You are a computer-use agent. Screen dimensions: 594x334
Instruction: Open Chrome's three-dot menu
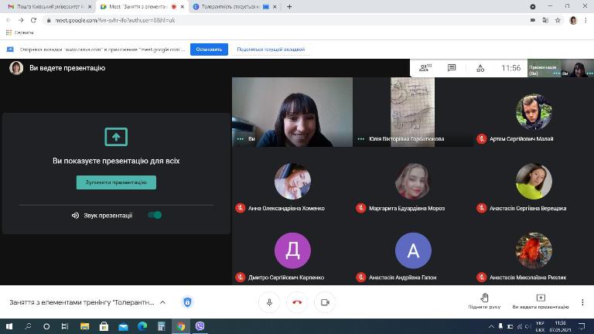[585, 20]
